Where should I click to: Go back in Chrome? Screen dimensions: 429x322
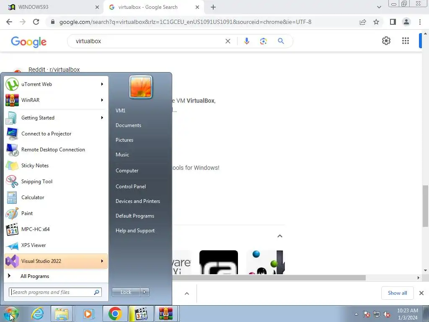[9, 22]
